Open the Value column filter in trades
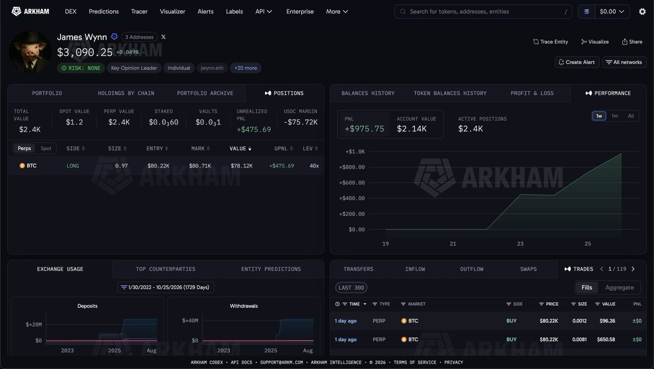The image size is (654, 369). pyautogui.click(x=597, y=304)
